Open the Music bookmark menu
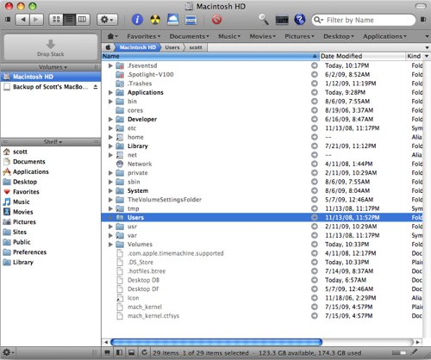This screenshot has width=431, height=360. pos(229,36)
